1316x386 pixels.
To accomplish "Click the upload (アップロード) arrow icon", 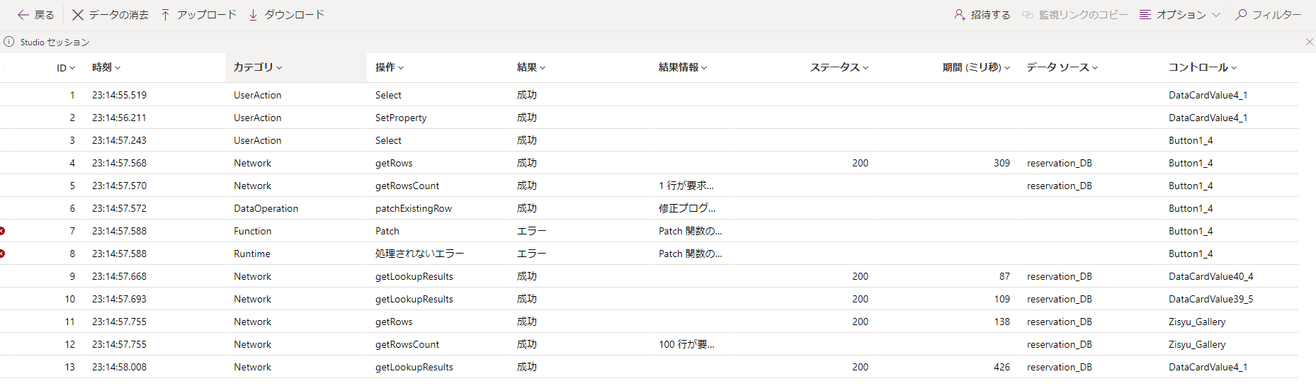I will (165, 15).
